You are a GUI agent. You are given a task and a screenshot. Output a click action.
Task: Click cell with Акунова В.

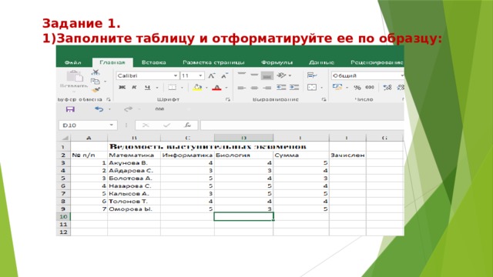134,163
